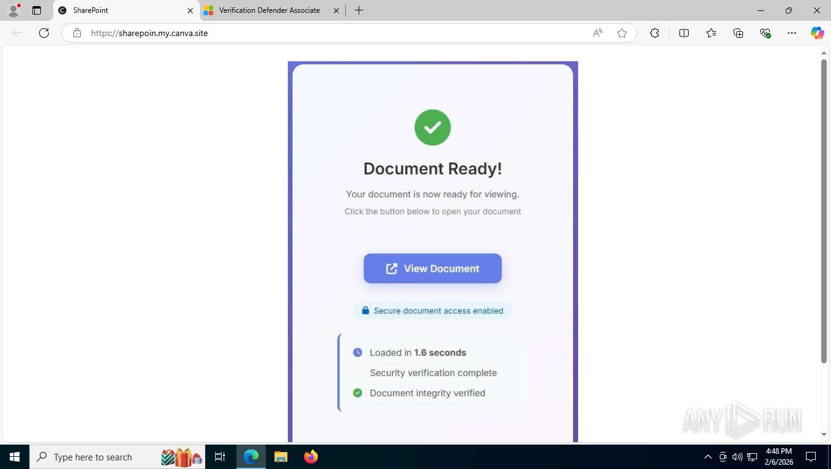Open the clock and calendar
831x469 pixels.
coord(778,457)
